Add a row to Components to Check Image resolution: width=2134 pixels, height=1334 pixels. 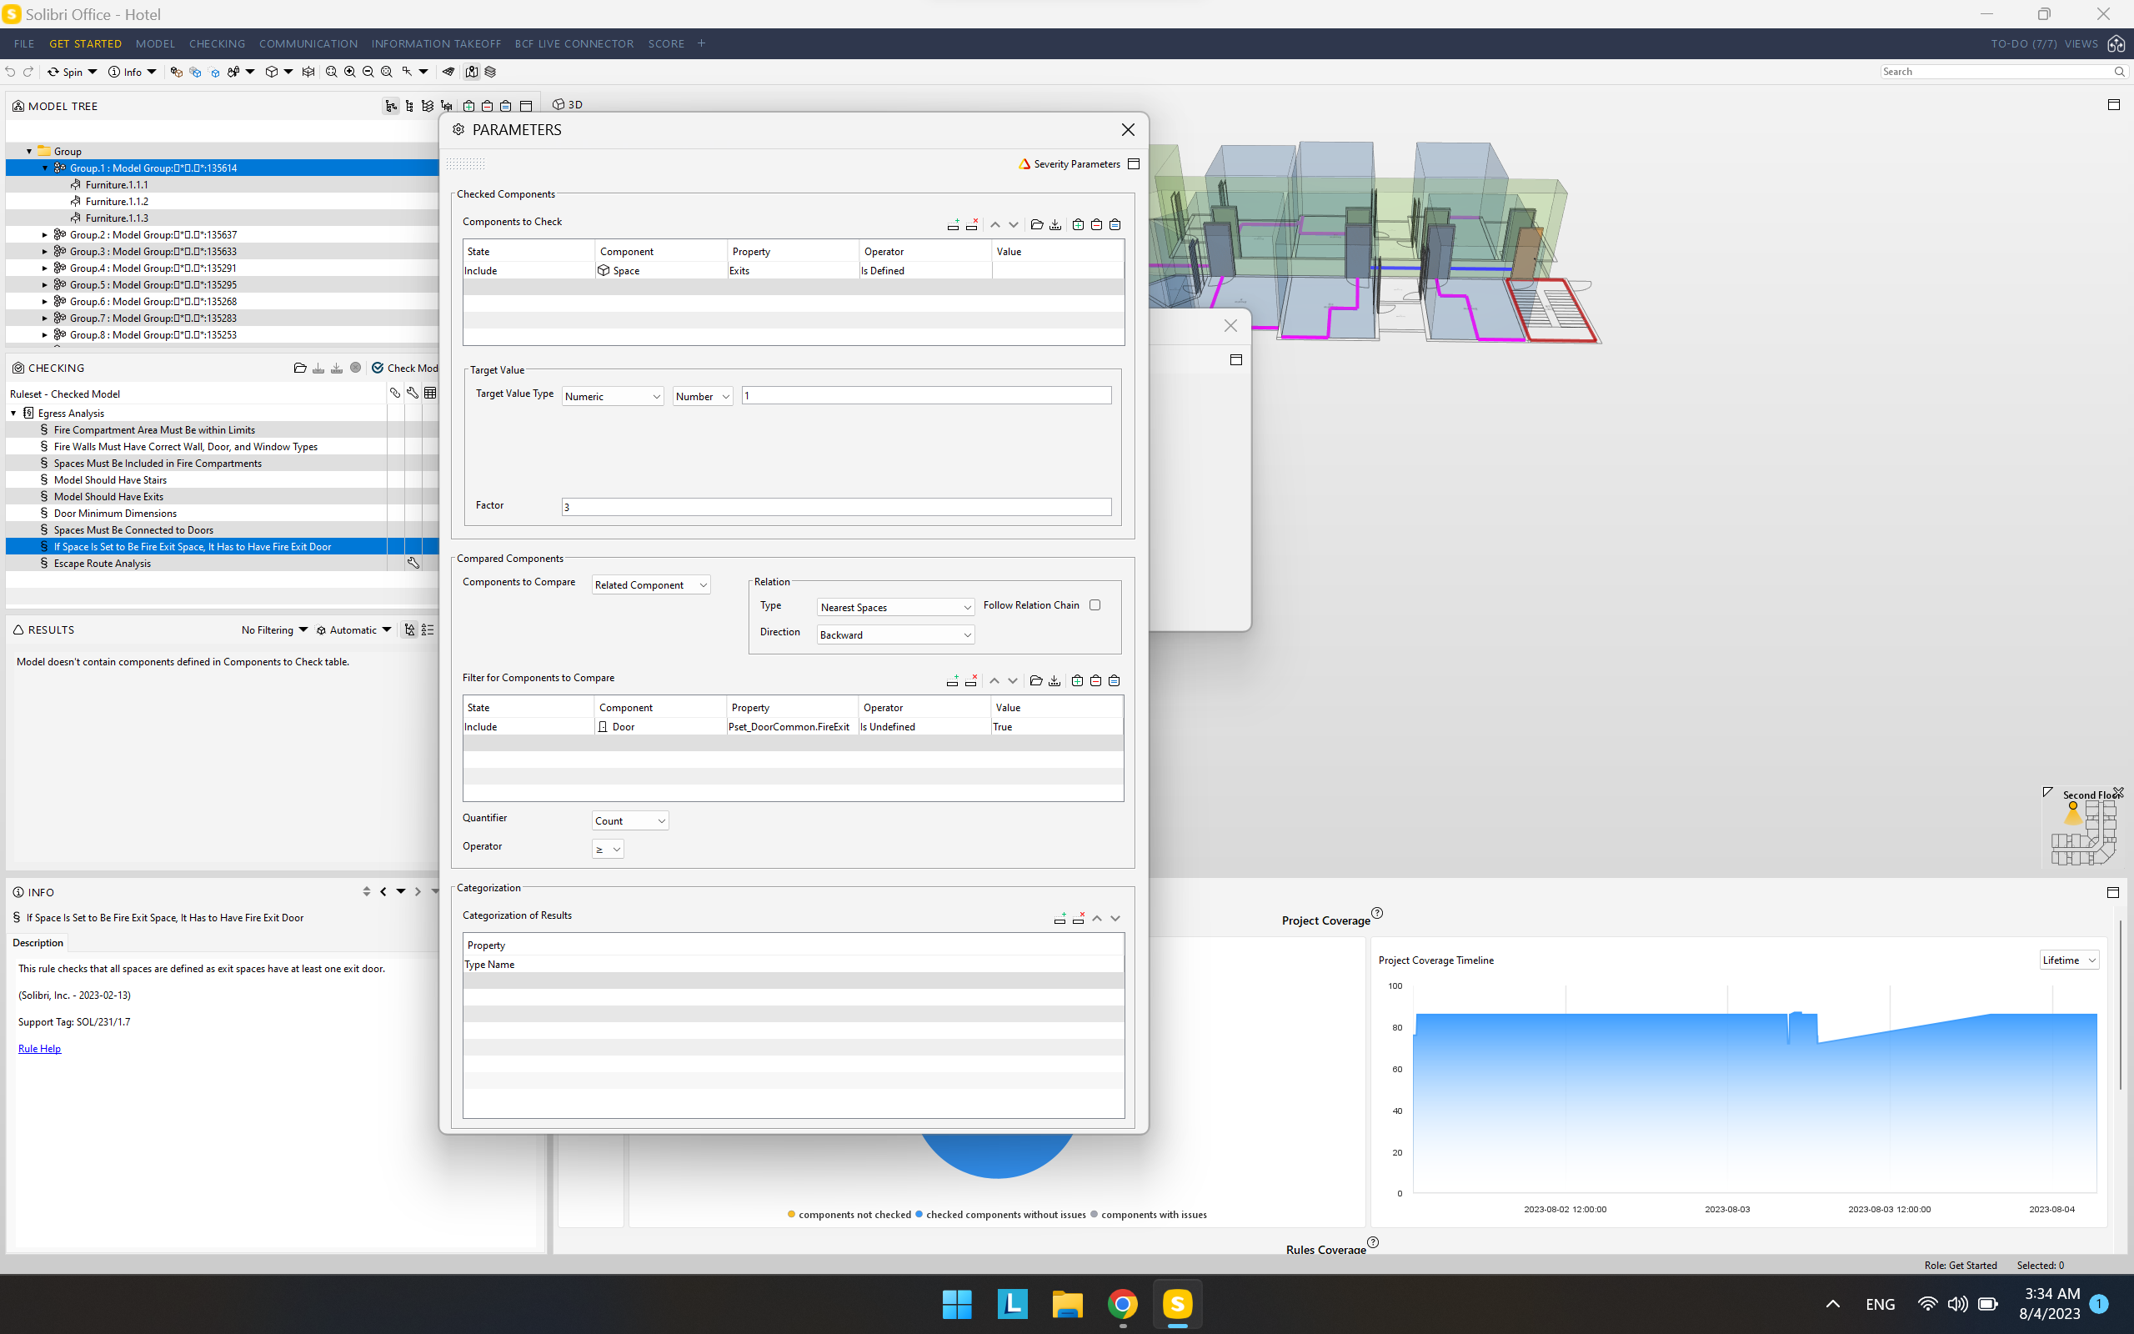coord(954,225)
